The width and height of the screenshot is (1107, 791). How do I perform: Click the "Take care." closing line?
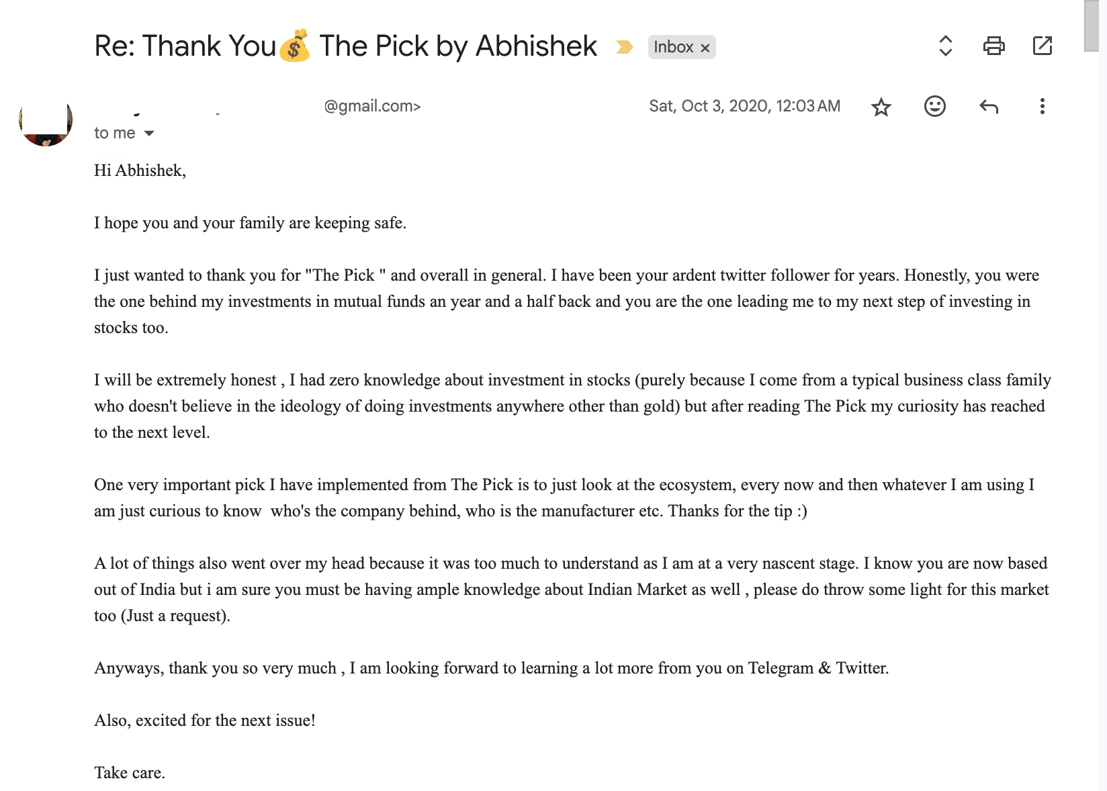(130, 773)
